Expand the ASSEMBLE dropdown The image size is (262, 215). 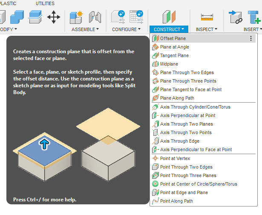[x=85, y=29]
